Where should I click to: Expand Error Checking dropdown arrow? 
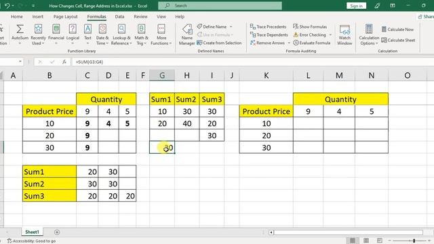point(330,35)
